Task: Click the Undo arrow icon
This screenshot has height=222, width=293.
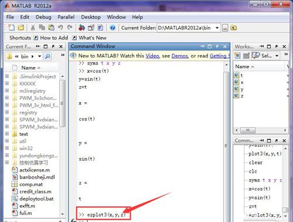Action: point(60,28)
